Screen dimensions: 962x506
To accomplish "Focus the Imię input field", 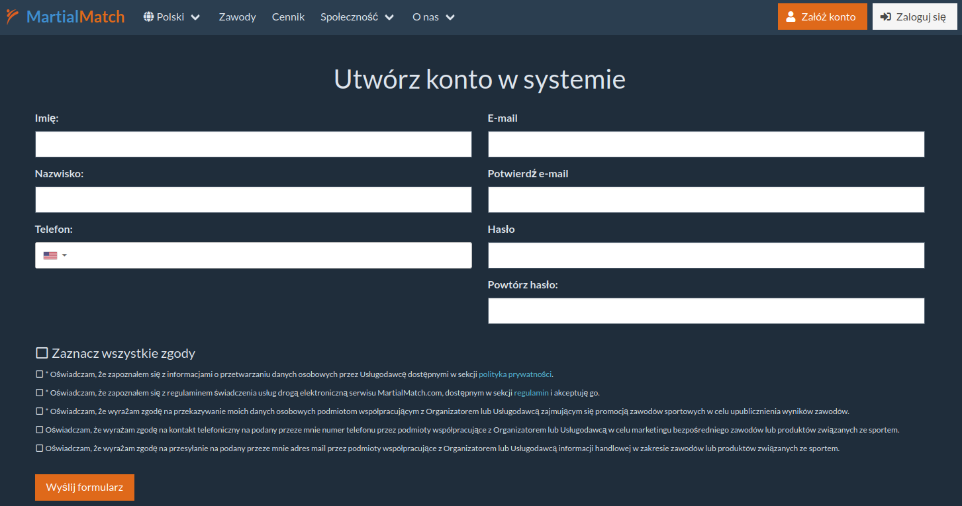I will (x=253, y=144).
